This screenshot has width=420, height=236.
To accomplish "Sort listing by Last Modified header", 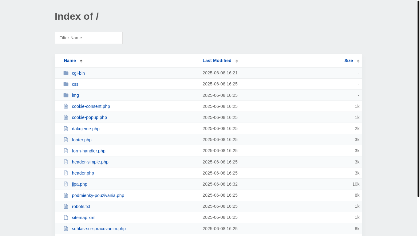I will coord(217,61).
